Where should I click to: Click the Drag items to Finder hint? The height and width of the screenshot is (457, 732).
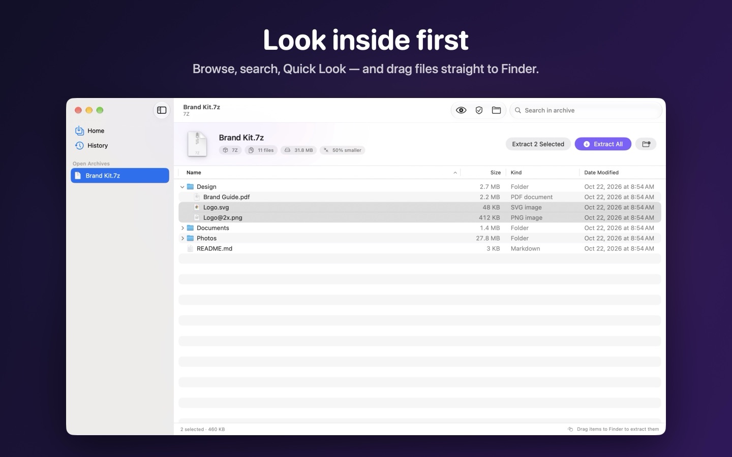point(614,429)
